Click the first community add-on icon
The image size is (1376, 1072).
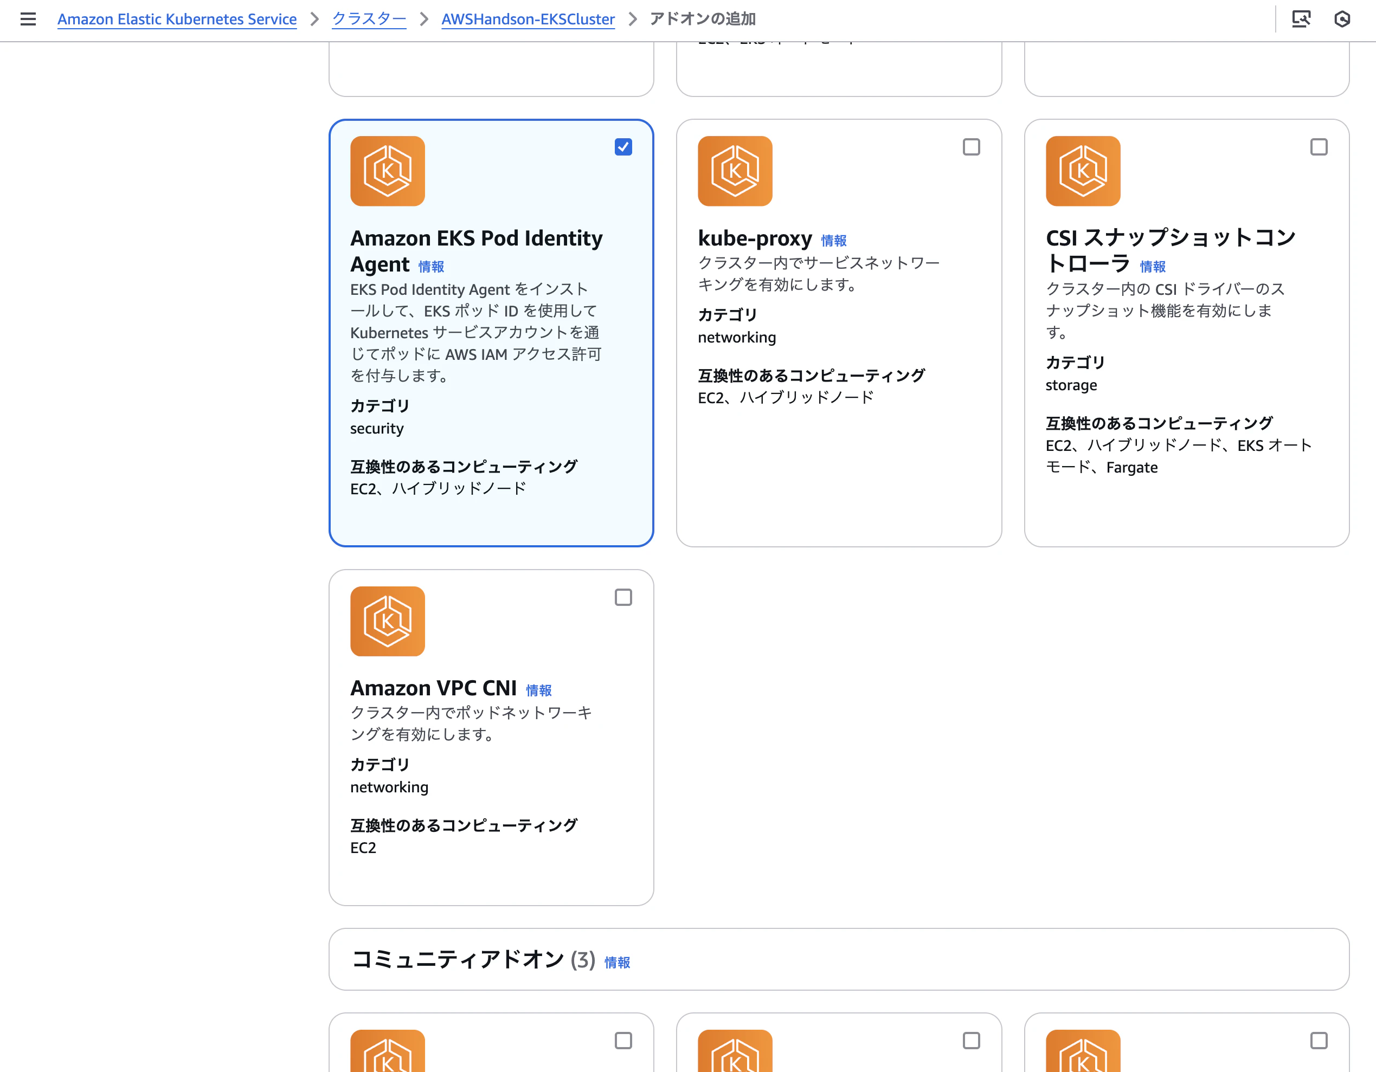coord(388,1050)
